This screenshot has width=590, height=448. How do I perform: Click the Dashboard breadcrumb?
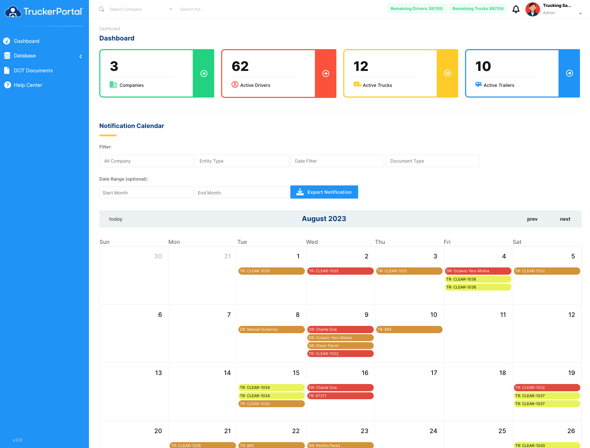110,29
